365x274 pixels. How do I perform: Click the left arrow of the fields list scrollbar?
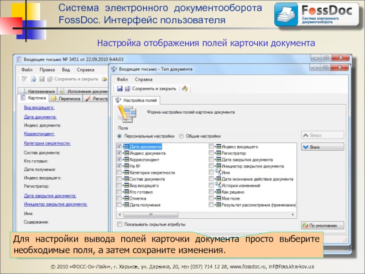(x=120, y=214)
